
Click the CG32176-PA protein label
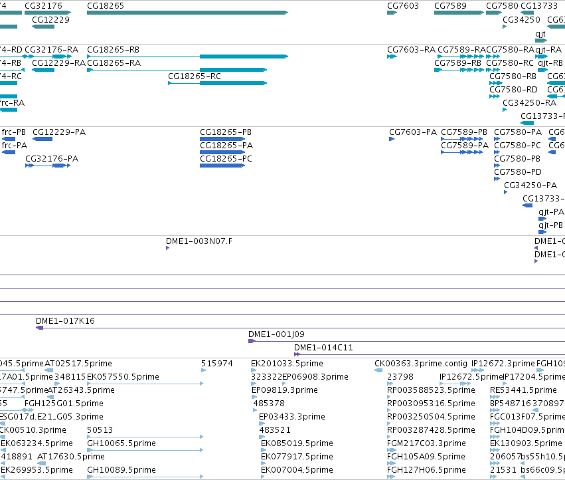click(52, 158)
